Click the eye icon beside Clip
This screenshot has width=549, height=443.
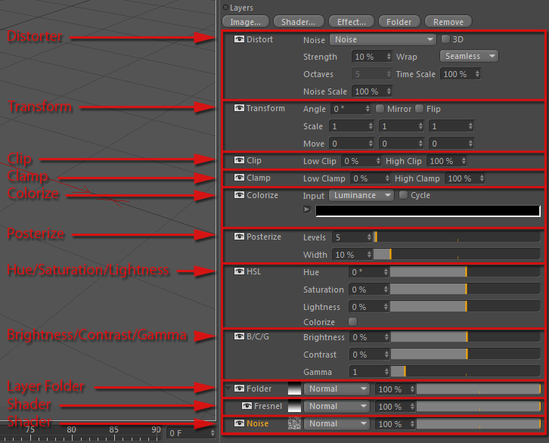(x=240, y=161)
